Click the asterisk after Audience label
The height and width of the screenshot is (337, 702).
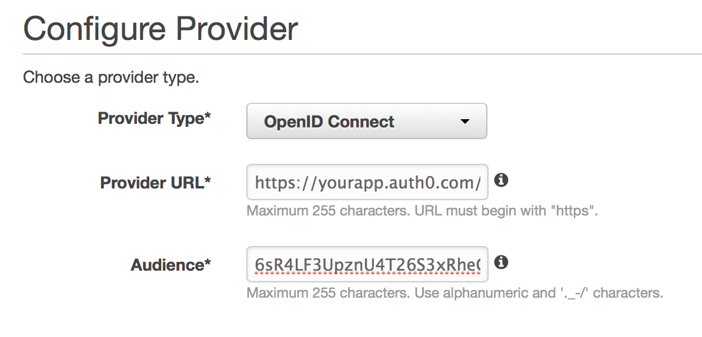coord(207,264)
